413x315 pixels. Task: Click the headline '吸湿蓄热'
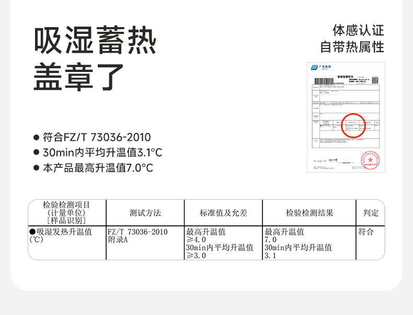[x=95, y=40]
